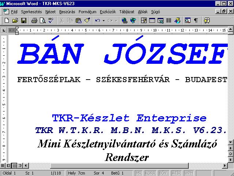Click vertical scrollbar up arrow
Viewport: 234px width, 176px height.
(231, 29)
